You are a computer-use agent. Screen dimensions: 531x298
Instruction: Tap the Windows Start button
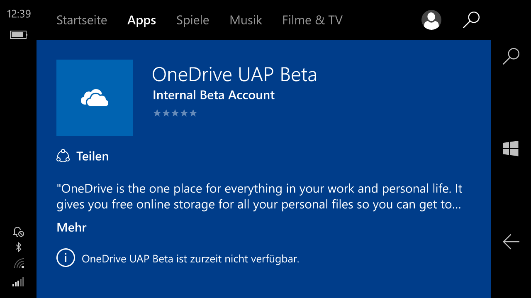tap(511, 149)
